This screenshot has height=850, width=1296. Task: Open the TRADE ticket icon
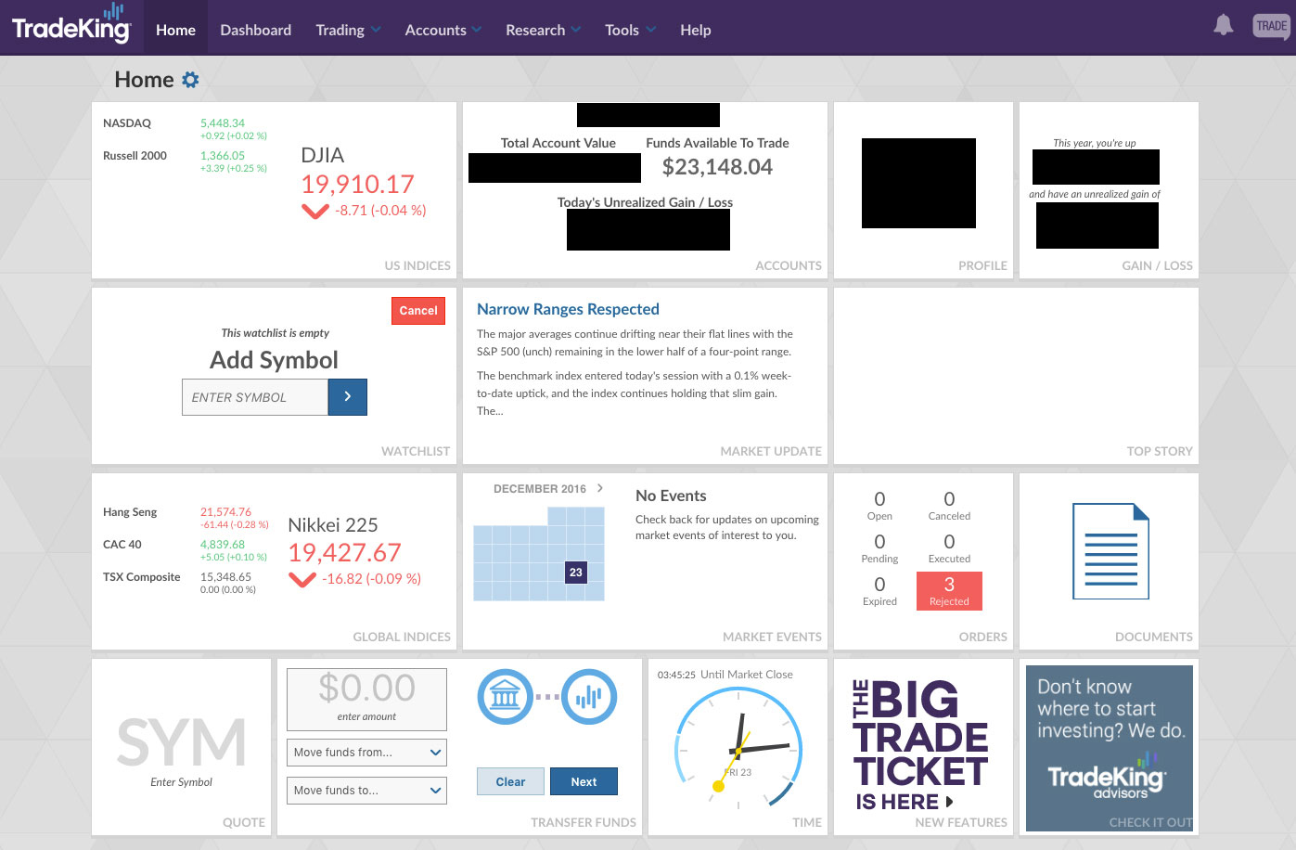coord(1271,27)
